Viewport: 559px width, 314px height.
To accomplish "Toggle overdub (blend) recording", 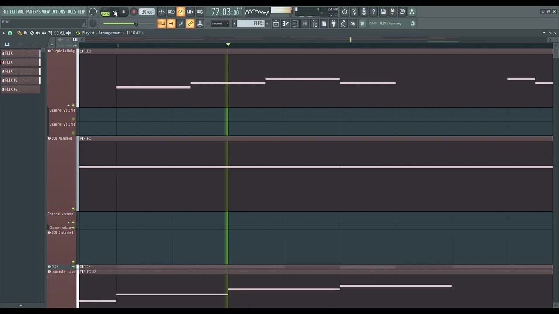I will point(190,12).
